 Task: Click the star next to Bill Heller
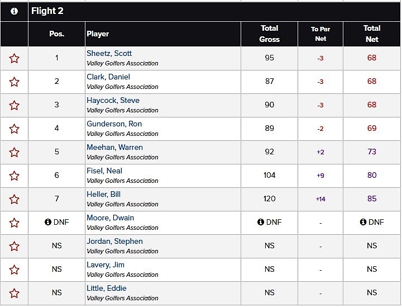point(14,199)
